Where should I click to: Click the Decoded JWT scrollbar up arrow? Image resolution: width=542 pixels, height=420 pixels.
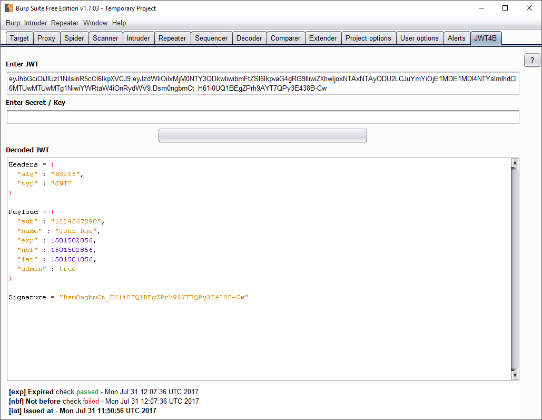click(515, 163)
